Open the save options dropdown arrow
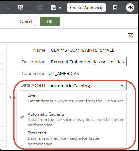Screen dimensions: 139x151 (60, 8)
